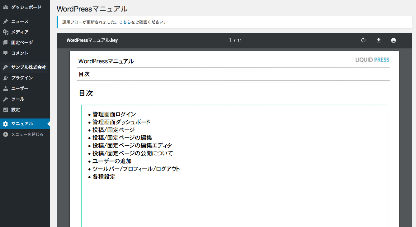
Task: Click the pages icon beside 固定ページ
Action: [5, 43]
